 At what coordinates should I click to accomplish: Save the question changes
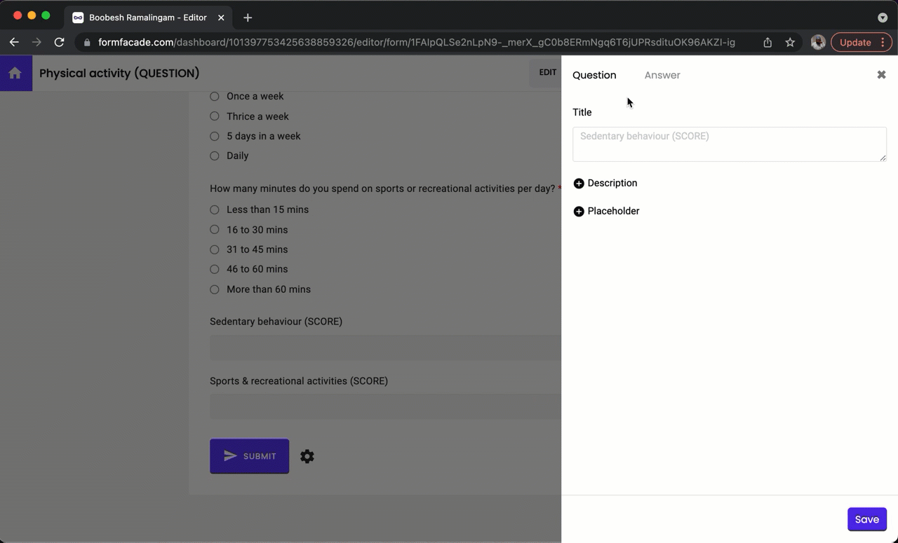point(866,519)
